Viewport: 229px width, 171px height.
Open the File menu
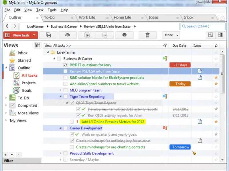7,10
